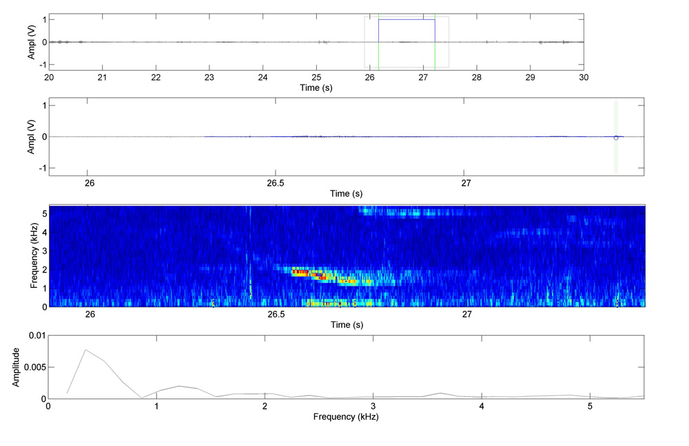Click the "Ampl (V)" label of the zoomed waveform
The height and width of the screenshot is (446, 689).
(32, 136)
